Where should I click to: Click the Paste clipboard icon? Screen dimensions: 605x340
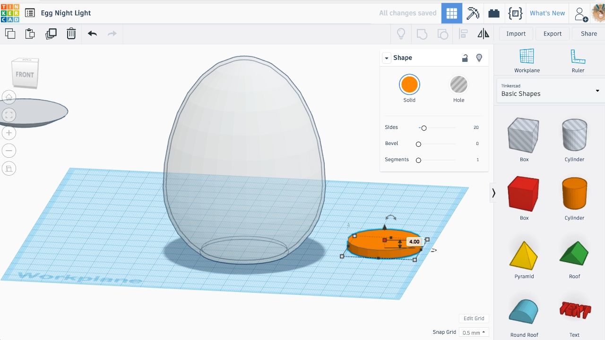point(30,34)
